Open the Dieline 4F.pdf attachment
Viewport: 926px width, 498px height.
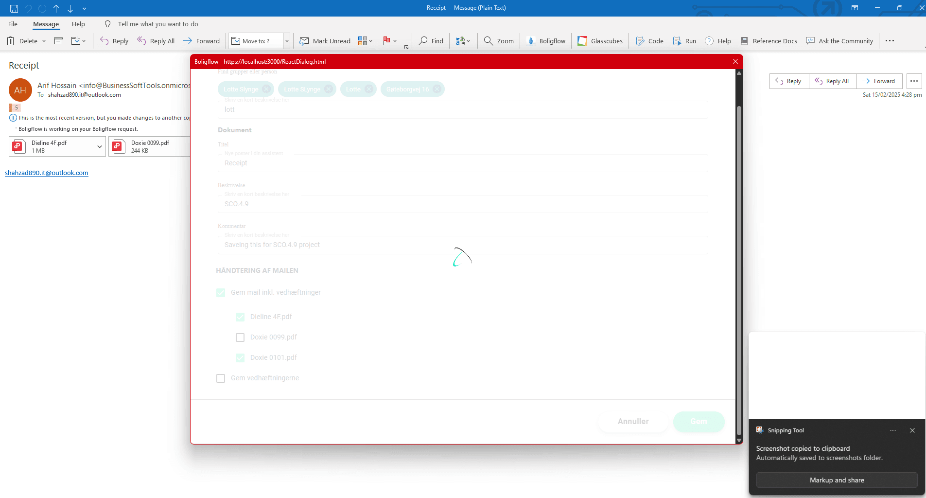pos(52,146)
